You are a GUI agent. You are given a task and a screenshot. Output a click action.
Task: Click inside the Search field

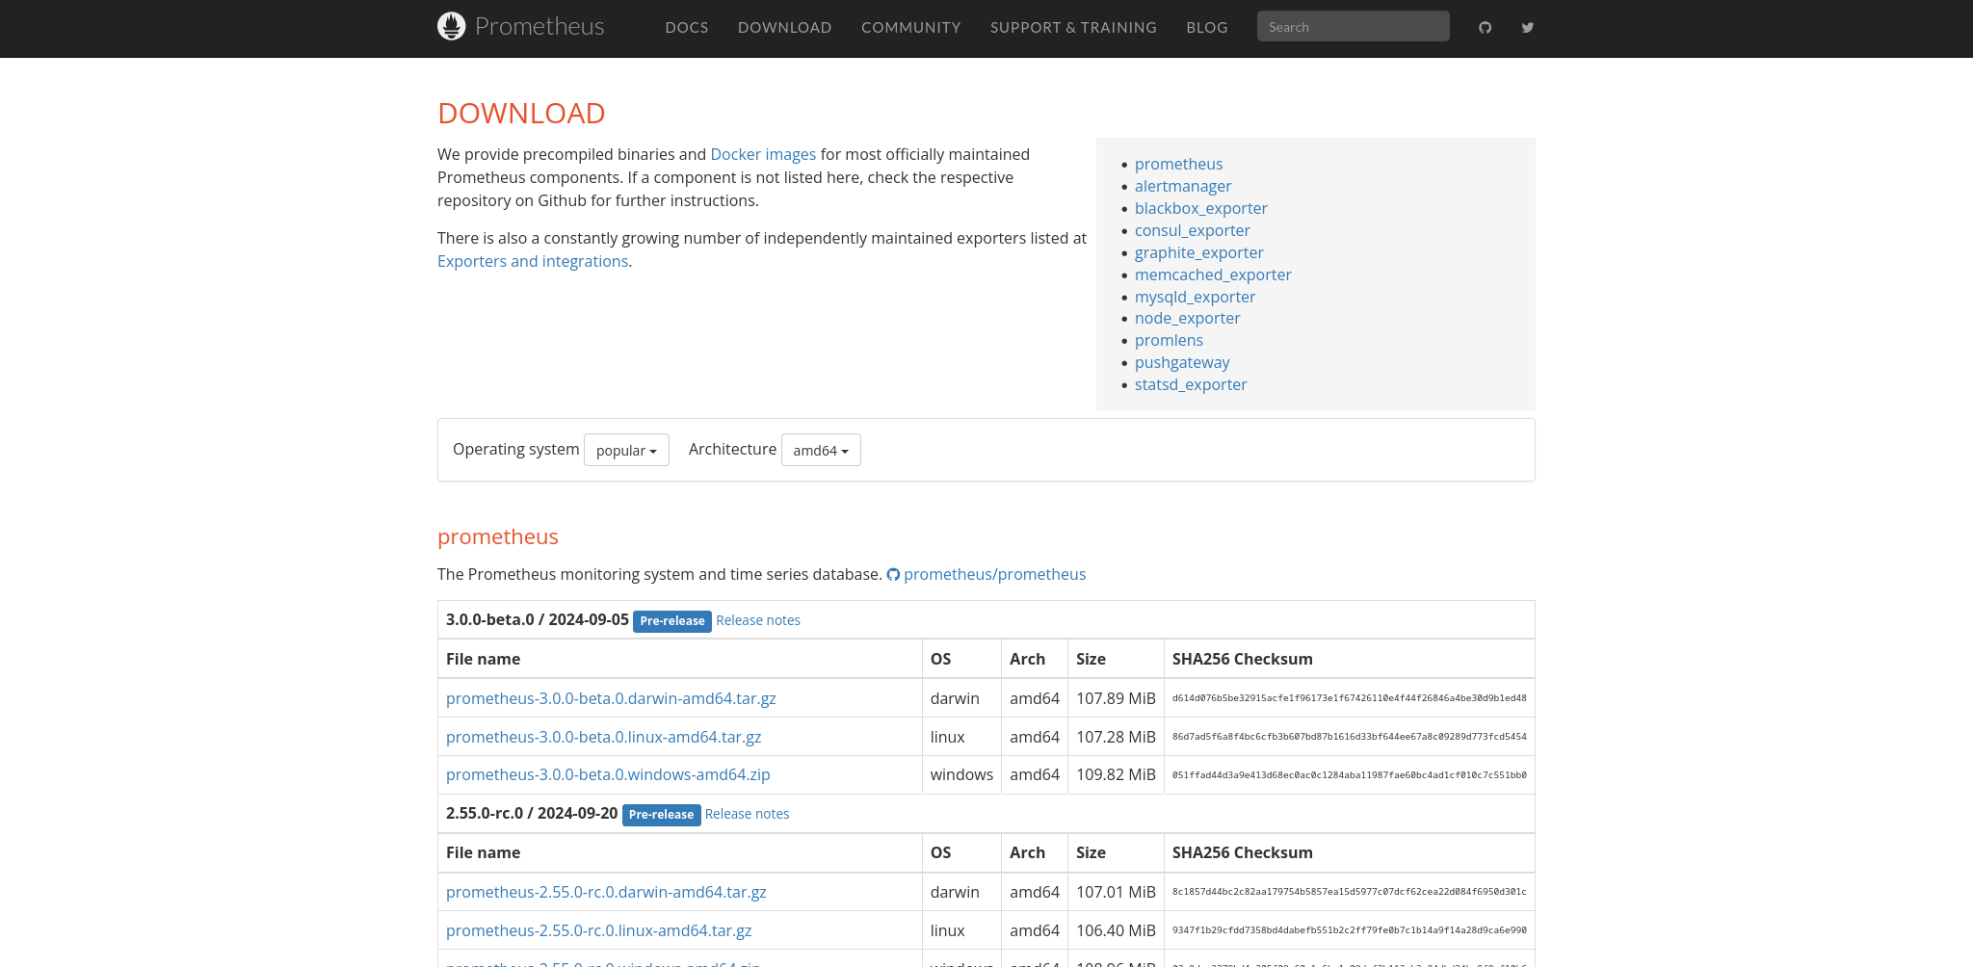click(x=1353, y=26)
